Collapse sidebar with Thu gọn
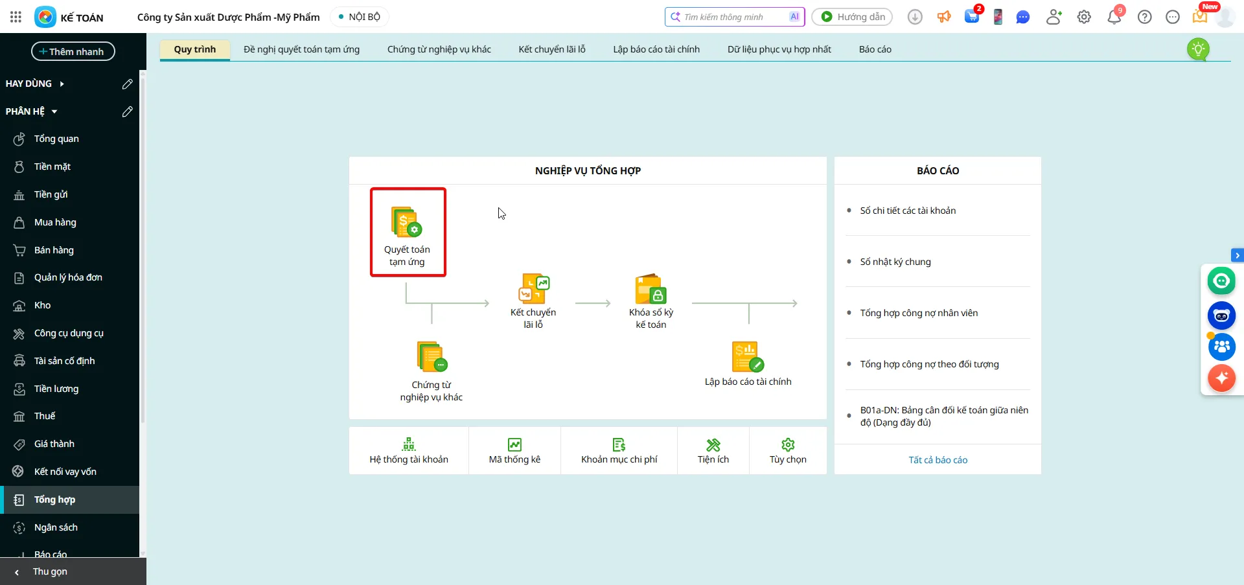This screenshot has width=1244, height=585. (x=50, y=571)
